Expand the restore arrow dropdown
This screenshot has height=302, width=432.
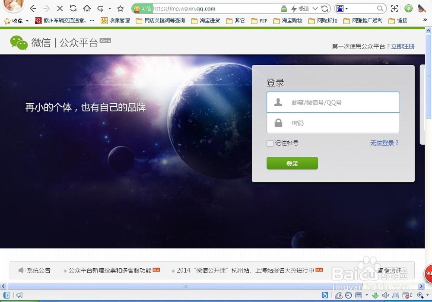[x=110, y=9]
